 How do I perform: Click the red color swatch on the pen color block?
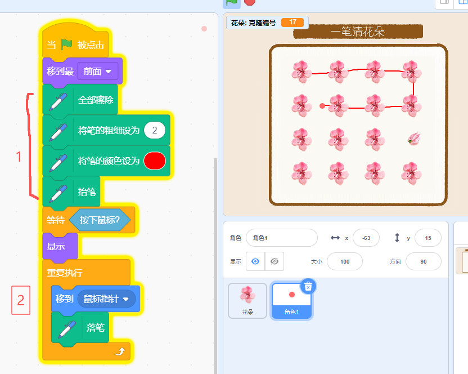(155, 161)
